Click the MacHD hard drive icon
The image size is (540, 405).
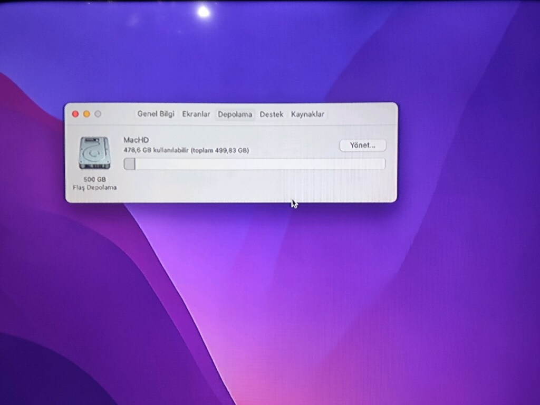point(94,153)
